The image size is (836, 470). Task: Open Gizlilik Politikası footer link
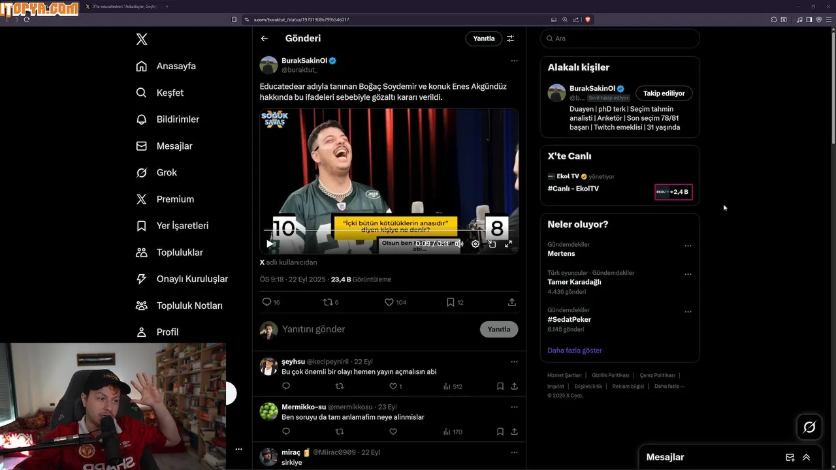coord(611,375)
